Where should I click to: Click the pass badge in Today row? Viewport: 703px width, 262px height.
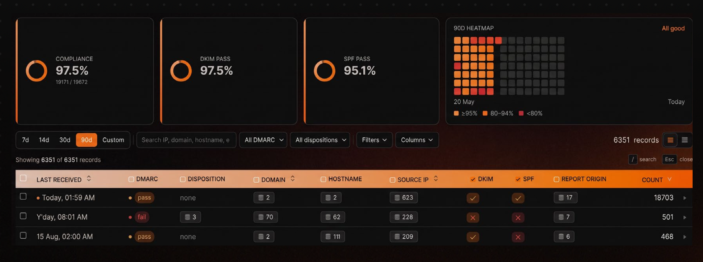(x=144, y=198)
